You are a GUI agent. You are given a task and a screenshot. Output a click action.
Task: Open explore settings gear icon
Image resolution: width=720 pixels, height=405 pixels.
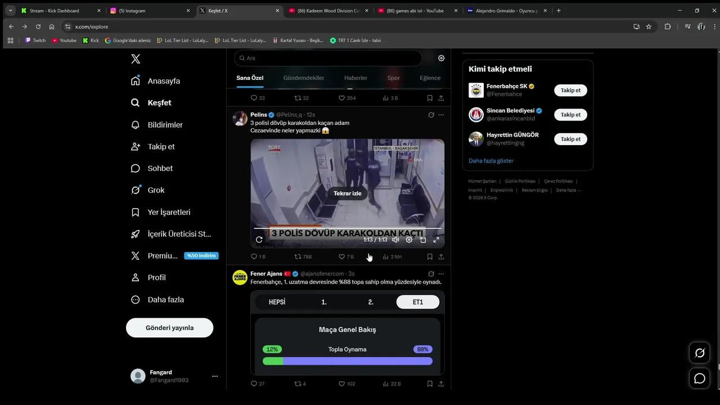pos(441,58)
